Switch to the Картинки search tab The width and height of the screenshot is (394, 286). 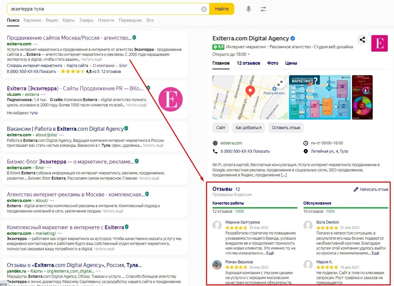[x=32, y=20]
